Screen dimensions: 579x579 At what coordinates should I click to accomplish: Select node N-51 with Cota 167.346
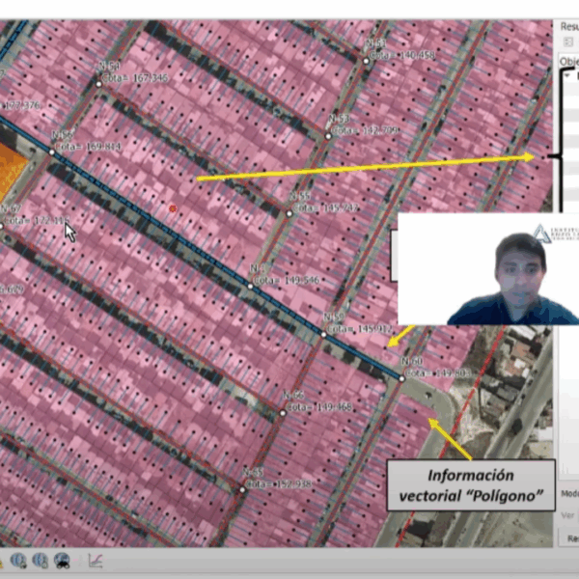pos(98,83)
